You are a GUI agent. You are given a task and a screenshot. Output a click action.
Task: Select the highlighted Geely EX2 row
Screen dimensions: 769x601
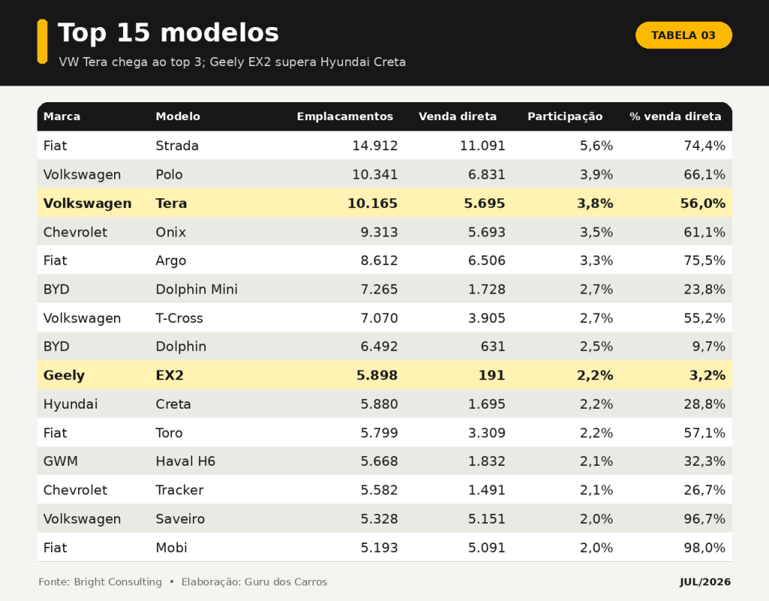click(384, 376)
